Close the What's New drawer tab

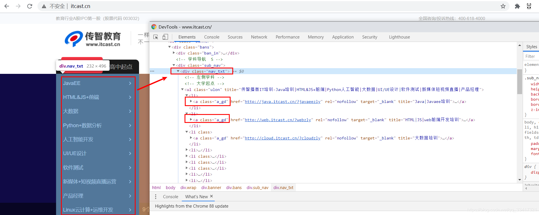(x=211, y=196)
